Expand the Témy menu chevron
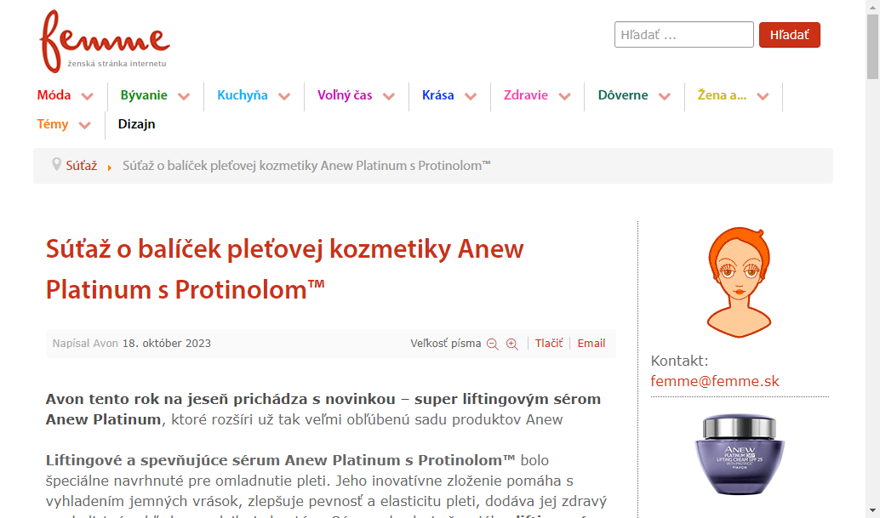This screenshot has width=880, height=518. (x=85, y=125)
